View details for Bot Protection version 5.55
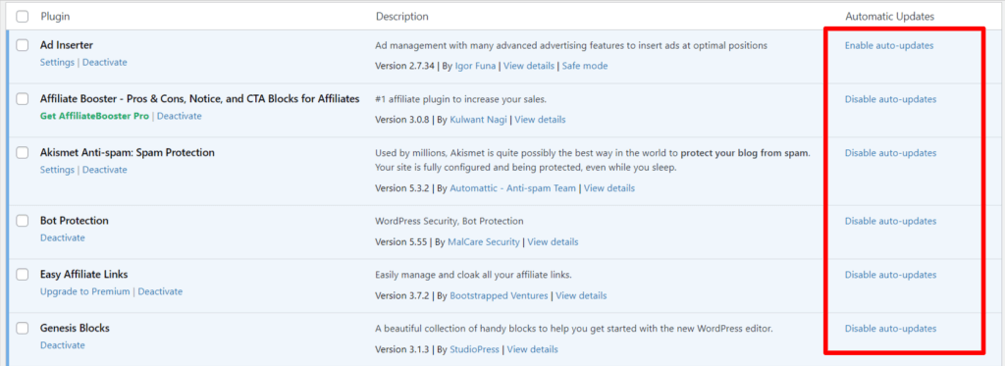 click(554, 242)
